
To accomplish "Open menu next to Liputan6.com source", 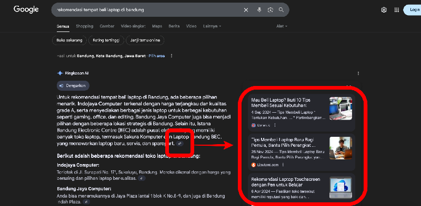I will point(283,165).
